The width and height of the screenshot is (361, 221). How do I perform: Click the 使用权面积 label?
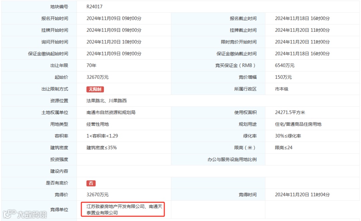(245, 113)
